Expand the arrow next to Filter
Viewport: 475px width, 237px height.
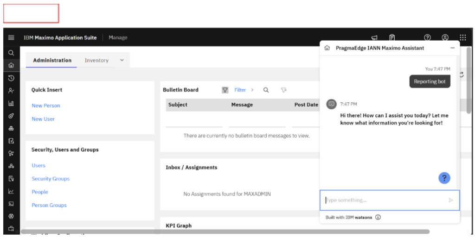pyautogui.click(x=252, y=90)
